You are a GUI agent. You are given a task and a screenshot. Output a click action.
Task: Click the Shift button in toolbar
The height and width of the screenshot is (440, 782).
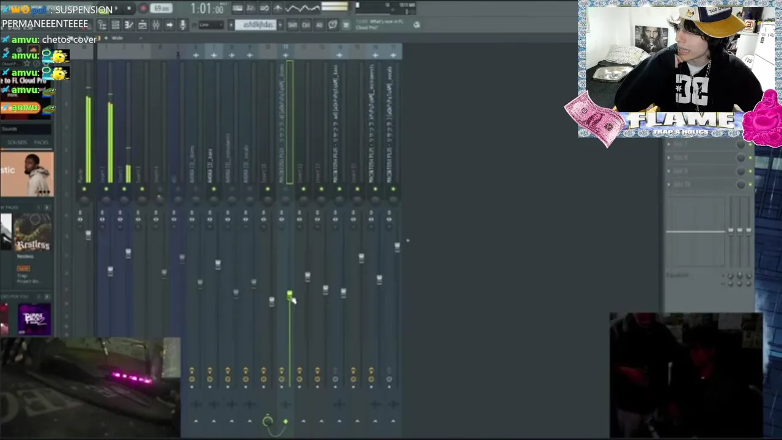point(292,24)
